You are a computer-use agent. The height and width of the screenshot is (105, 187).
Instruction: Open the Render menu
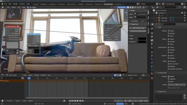click(15, 4)
